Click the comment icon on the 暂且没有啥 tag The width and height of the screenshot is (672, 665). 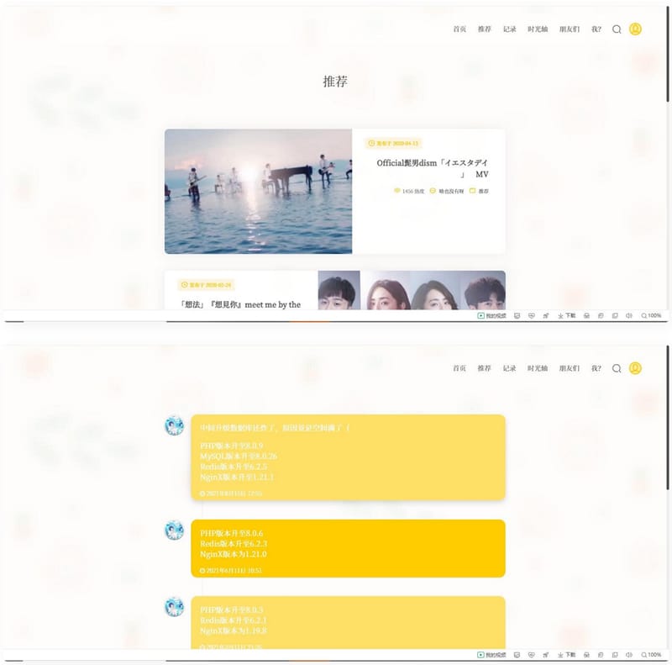pyautogui.click(x=432, y=190)
